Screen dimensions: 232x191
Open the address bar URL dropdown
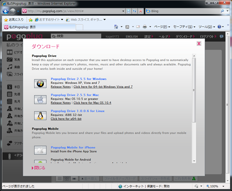(123, 11)
